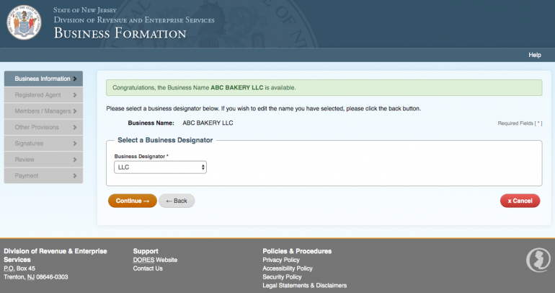Open the Privacy Policy link
Image resolution: width=555 pixels, height=293 pixels.
pyautogui.click(x=281, y=260)
